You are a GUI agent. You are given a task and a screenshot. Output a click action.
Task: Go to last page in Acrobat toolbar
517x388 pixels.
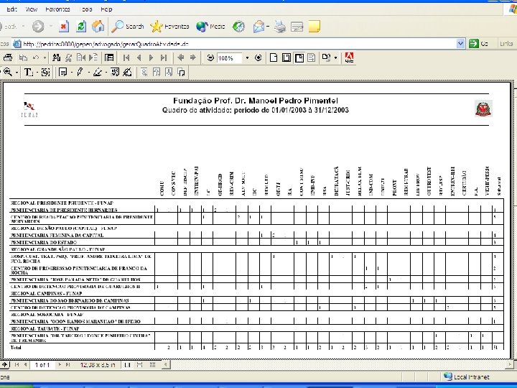[164, 57]
